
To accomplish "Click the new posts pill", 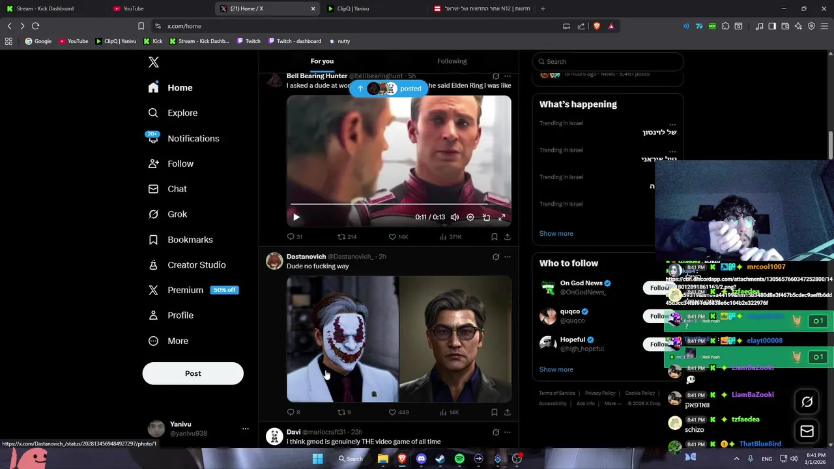I will [x=389, y=89].
